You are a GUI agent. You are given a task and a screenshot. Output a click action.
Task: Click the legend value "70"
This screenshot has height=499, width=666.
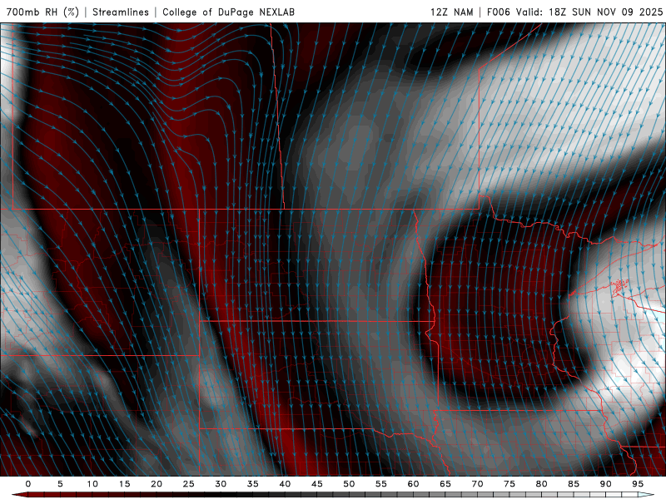(477, 484)
